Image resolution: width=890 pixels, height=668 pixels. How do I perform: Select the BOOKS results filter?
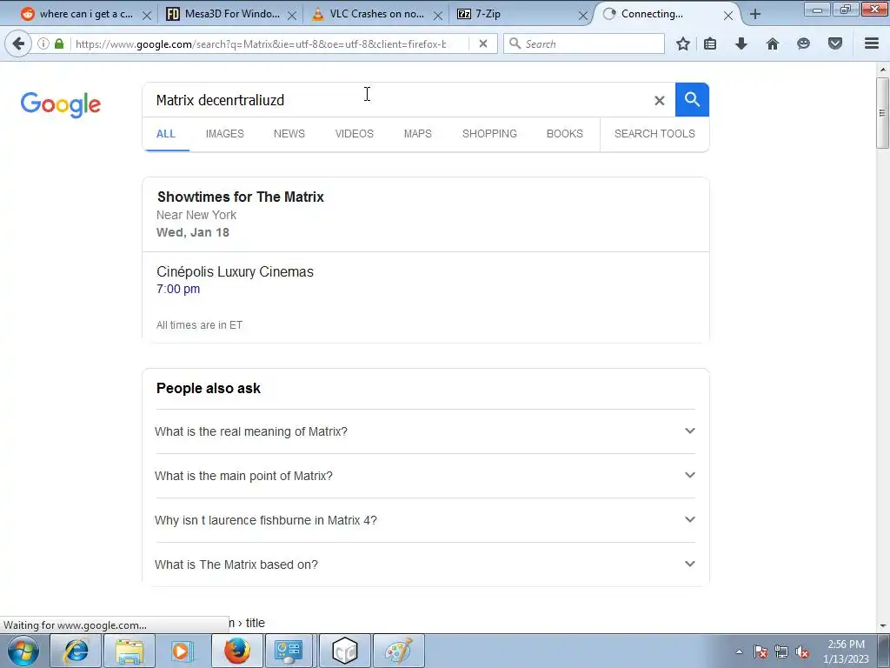point(565,134)
